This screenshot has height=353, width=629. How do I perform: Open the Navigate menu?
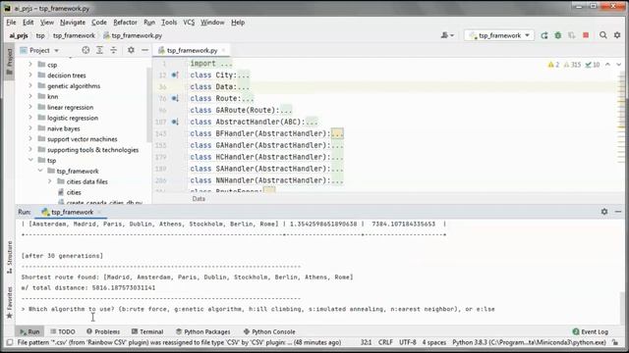click(73, 23)
